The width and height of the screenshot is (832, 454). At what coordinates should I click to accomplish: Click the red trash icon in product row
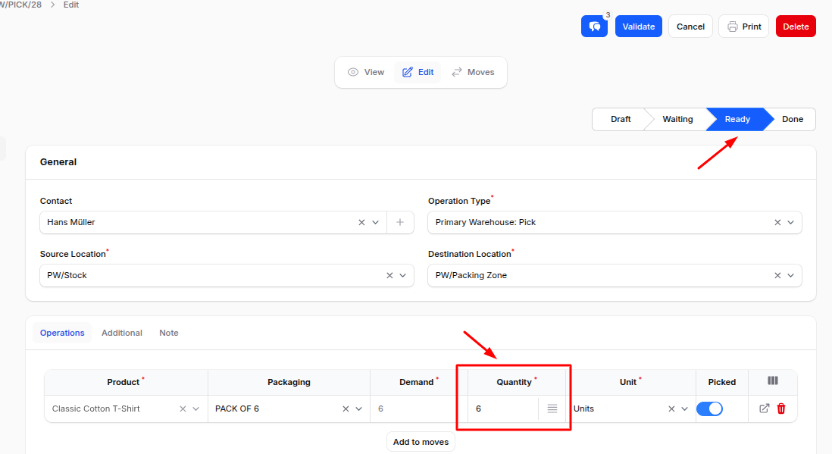(781, 409)
